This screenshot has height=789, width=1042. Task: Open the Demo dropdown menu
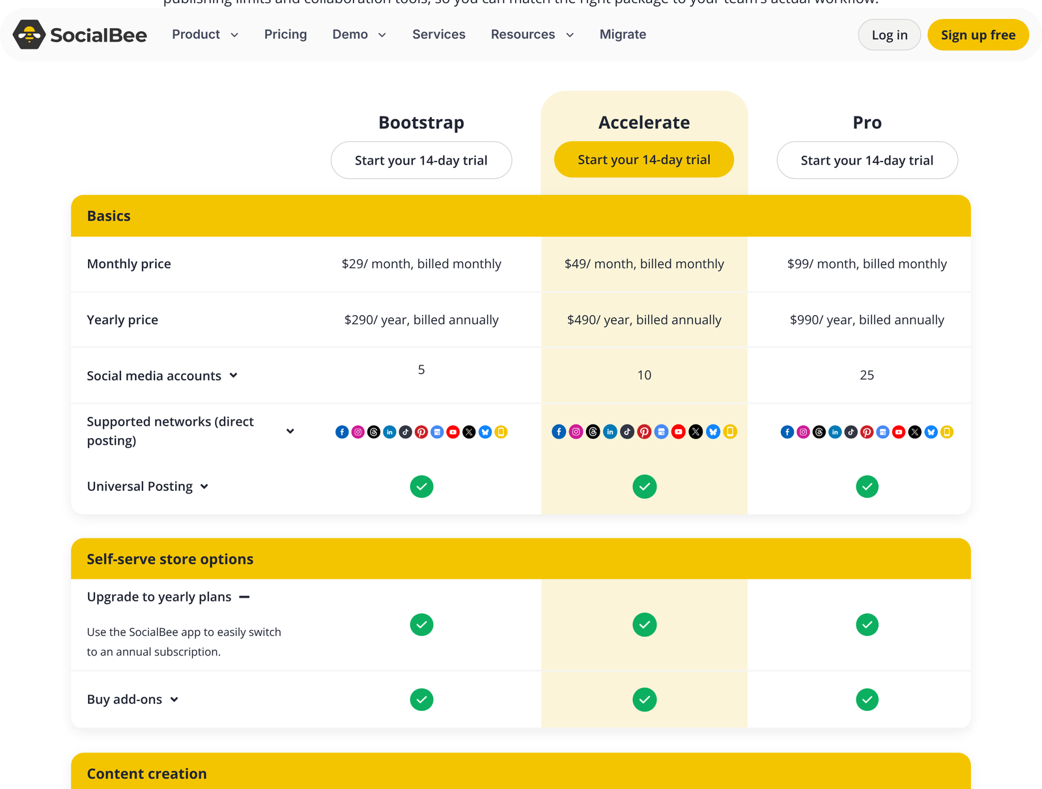click(359, 35)
